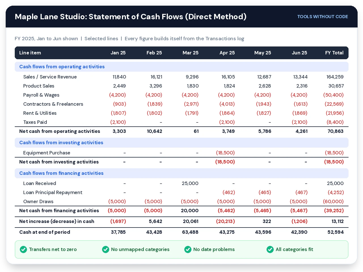Click the Product Sales row label

pos(39,86)
